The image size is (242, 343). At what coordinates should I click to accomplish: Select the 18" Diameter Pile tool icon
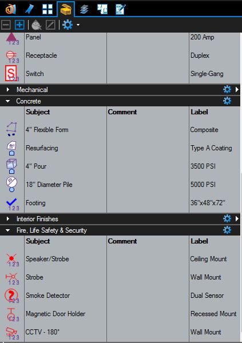(x=12, y=185)
